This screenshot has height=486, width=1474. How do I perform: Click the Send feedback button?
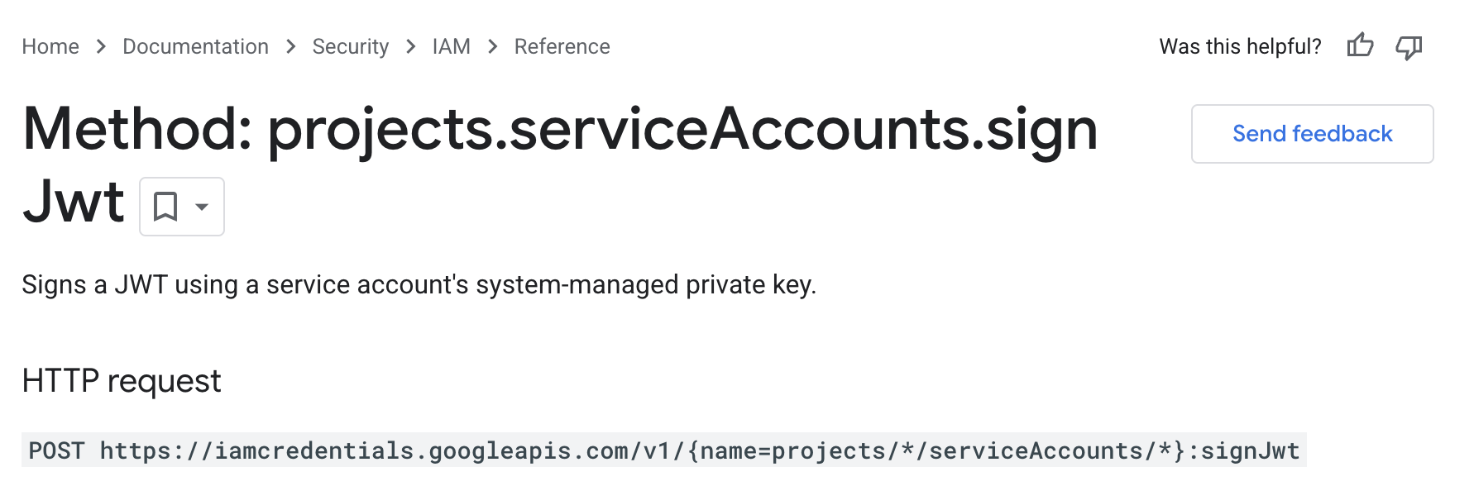[1312, 134]
